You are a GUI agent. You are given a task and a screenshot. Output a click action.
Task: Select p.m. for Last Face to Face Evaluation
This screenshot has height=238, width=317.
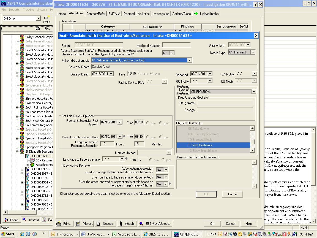click(x=163, y=159)
